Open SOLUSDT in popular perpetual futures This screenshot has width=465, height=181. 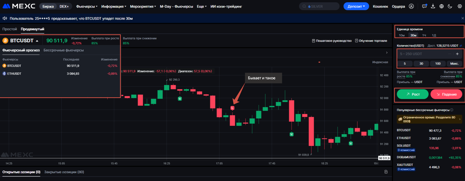(x=429, y=147)
